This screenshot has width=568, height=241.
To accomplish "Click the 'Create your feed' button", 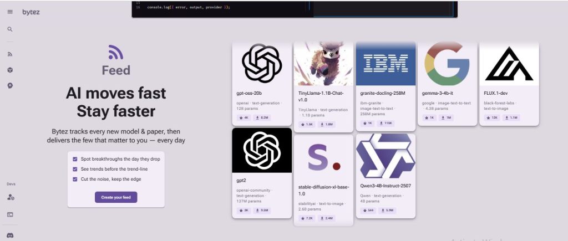I will click(116, 197).
